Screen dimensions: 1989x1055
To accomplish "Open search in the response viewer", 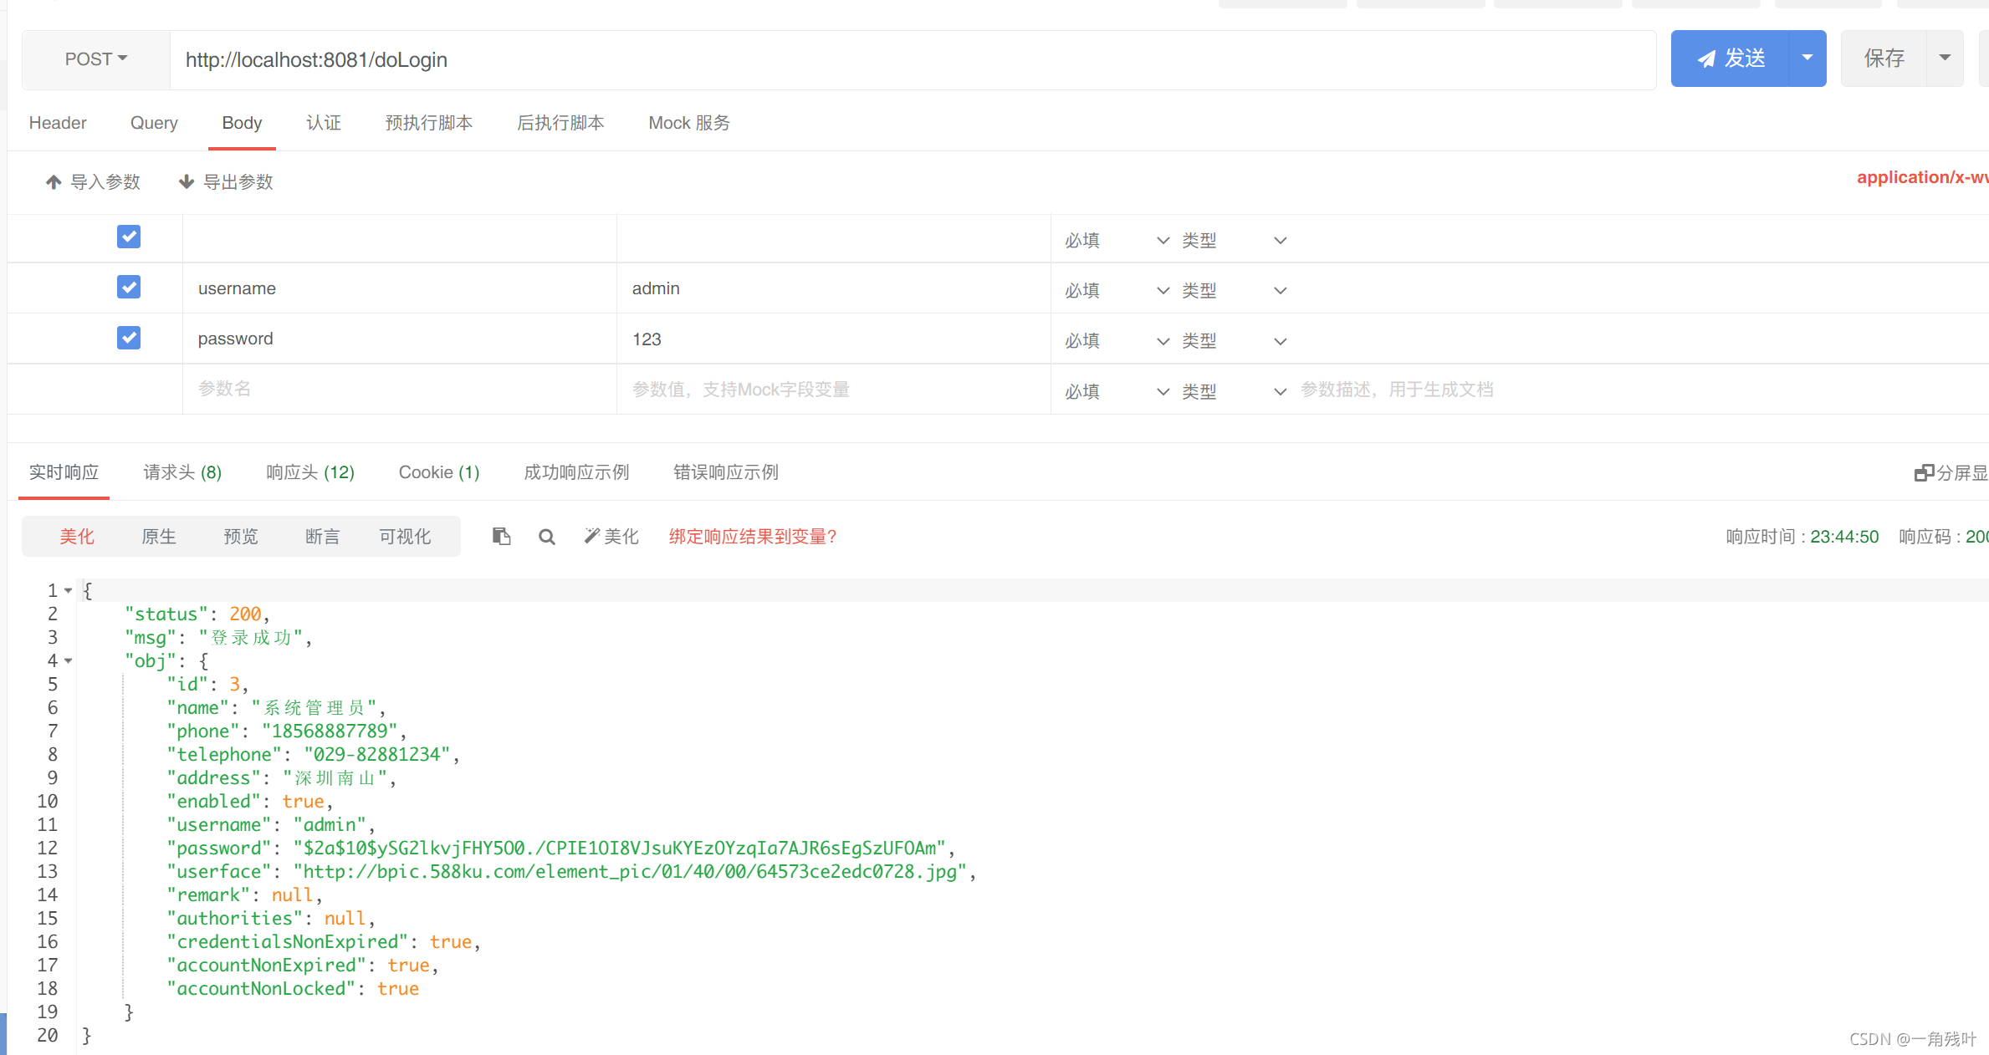I will (546, 536).
